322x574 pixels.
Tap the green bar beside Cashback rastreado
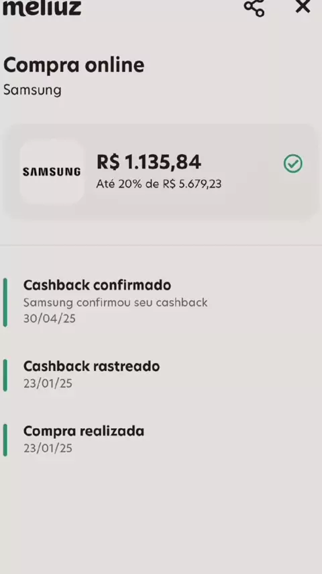point(5,375)
